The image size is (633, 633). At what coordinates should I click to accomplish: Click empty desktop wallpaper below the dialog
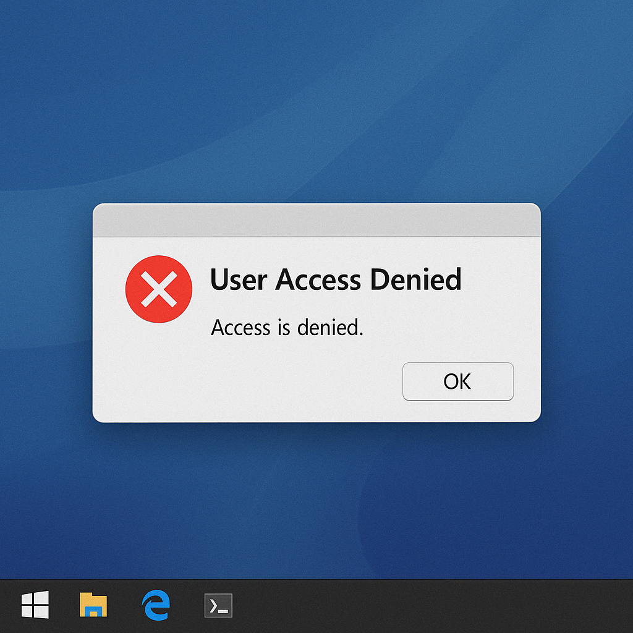316,501
